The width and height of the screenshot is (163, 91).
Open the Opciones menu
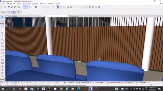click(35, 4)
